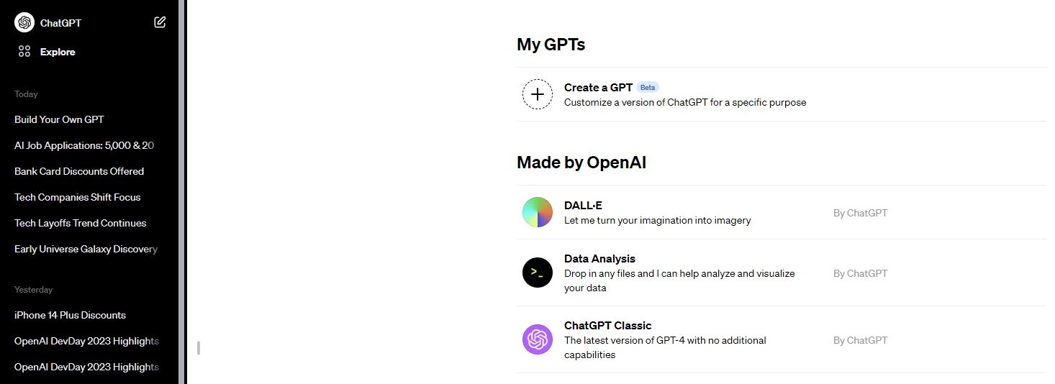Viewport: 1055px width, 384px height.
Task: Open the Explore menu item
Action: coord(58,52)
